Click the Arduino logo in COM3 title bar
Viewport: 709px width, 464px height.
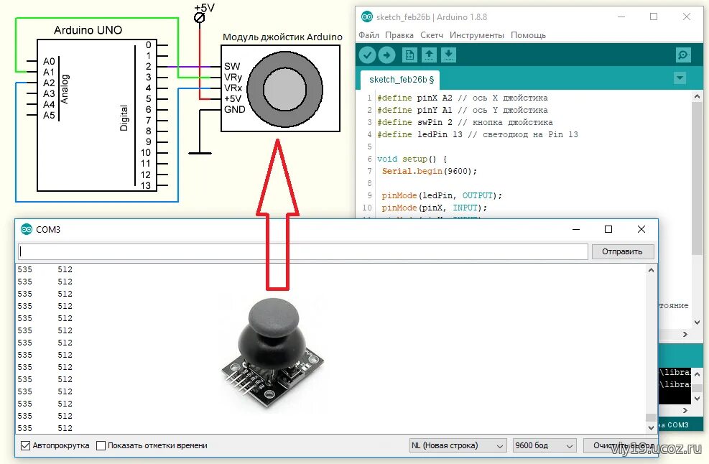pyautogui.click(x=27, y=229)
